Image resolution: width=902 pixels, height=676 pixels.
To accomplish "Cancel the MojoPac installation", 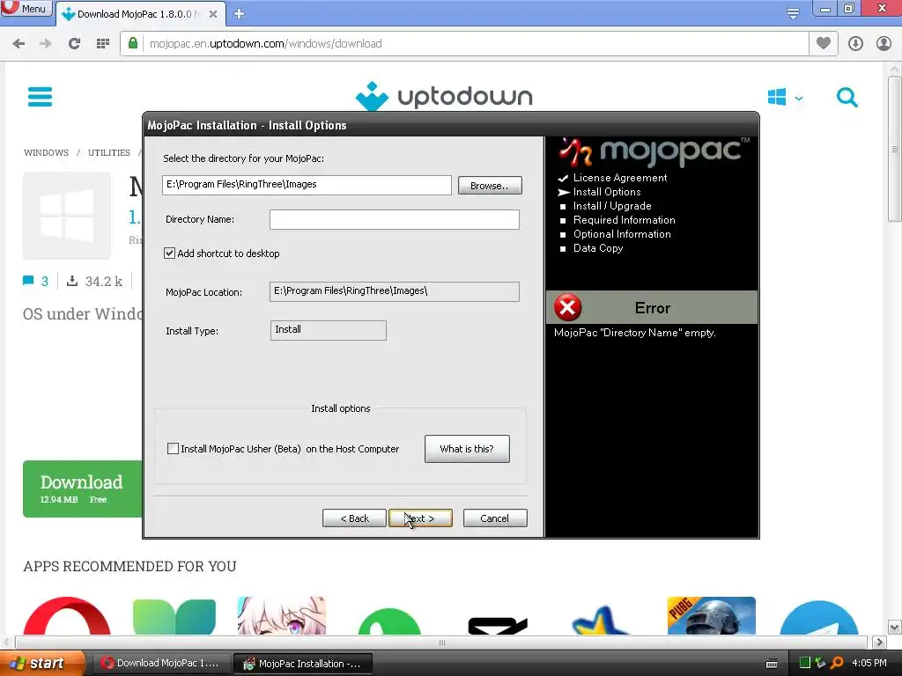I will pyautogui.click(x=495, y=518).
